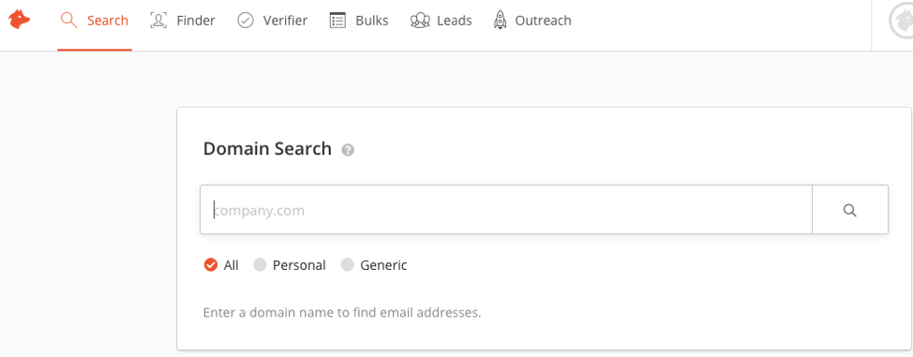The height and width of the screenshot is (357, 913).
Task: Click the people group icon beside Leads
Action: (x=420, y=21)
